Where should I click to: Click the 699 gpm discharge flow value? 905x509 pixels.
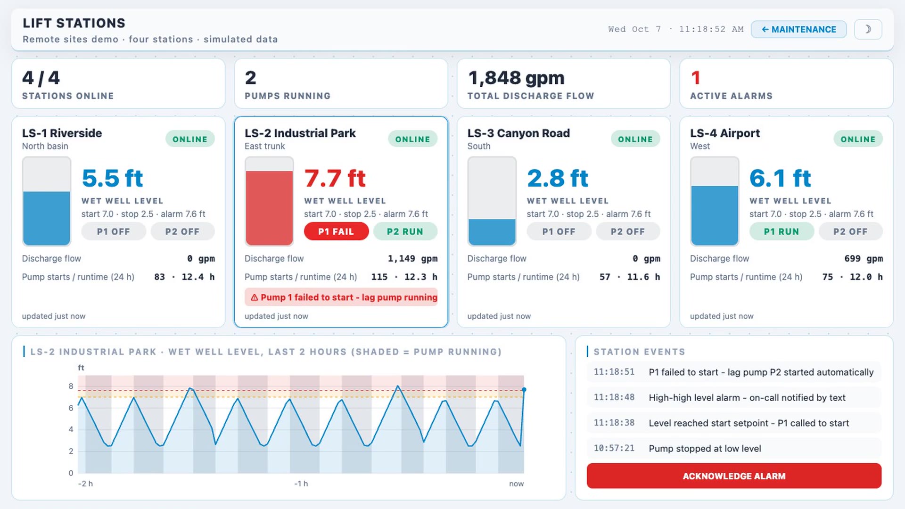click(864, 258)
